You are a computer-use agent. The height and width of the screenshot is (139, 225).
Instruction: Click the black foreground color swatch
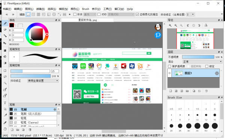[x=12, y=25]
